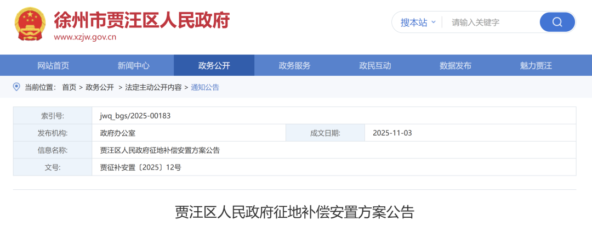Click index number jwq_bgs/2025-00183
Screen dimensions: 592x226
[x=135, y=116]
